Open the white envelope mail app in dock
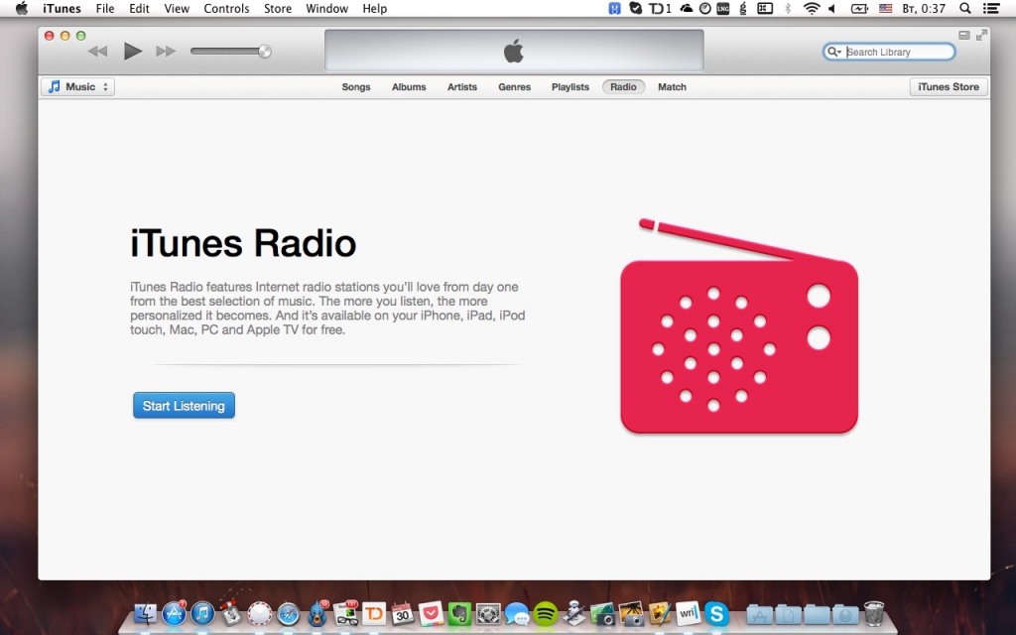 (260, 613)
